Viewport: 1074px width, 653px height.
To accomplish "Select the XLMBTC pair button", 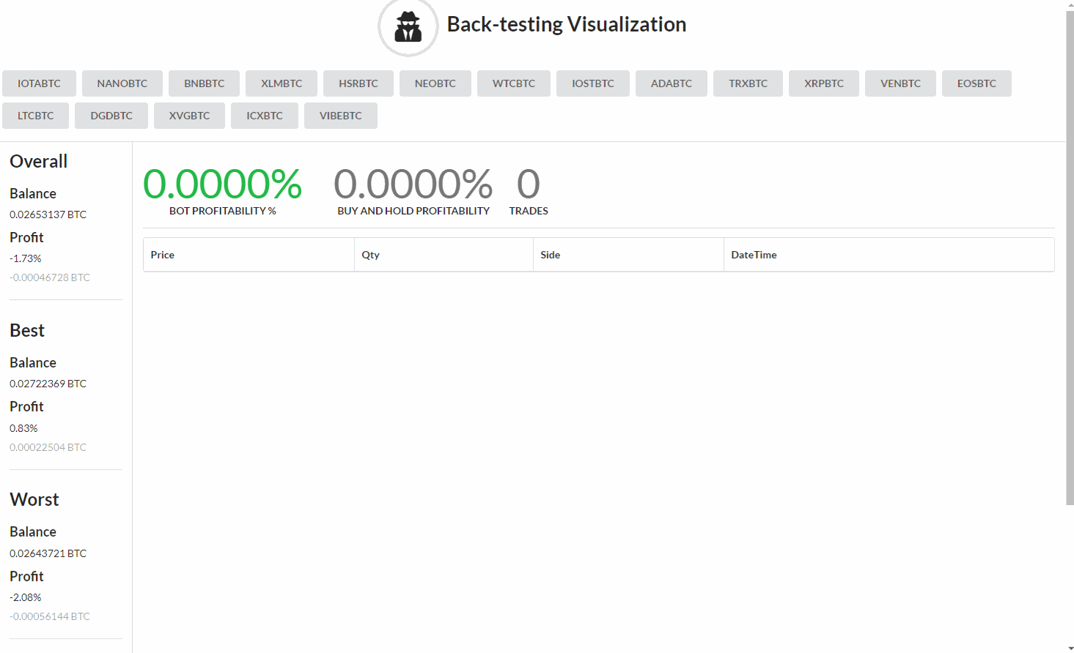I will click(x=281, y=83).
